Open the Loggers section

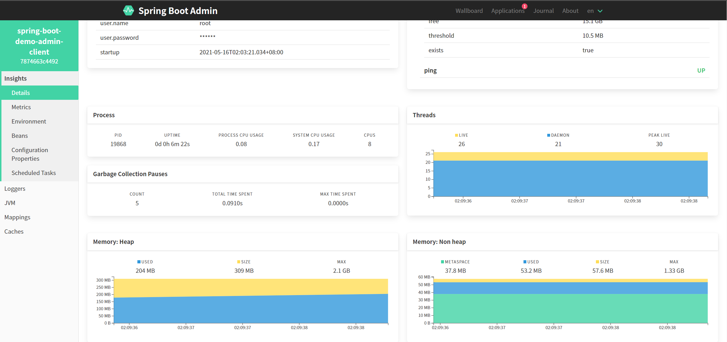click(15, 188)
